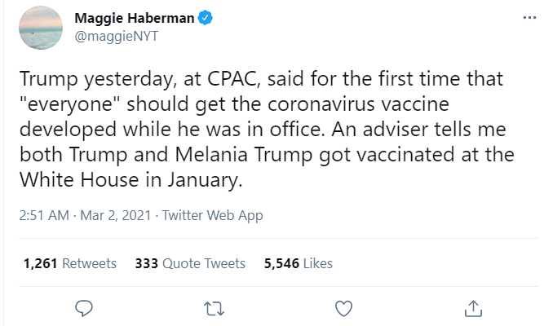Open the Twitter Web App source link

click(213, 216)
